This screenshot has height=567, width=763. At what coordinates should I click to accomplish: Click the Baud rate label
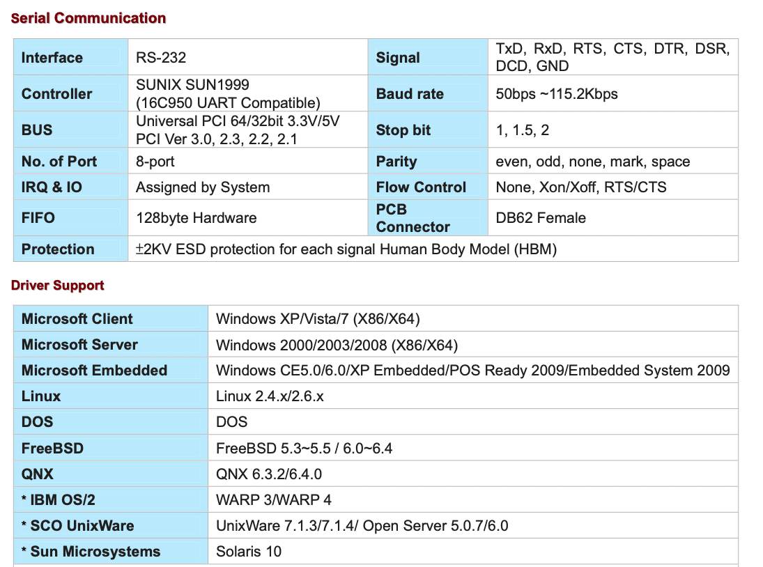[410, 94]
